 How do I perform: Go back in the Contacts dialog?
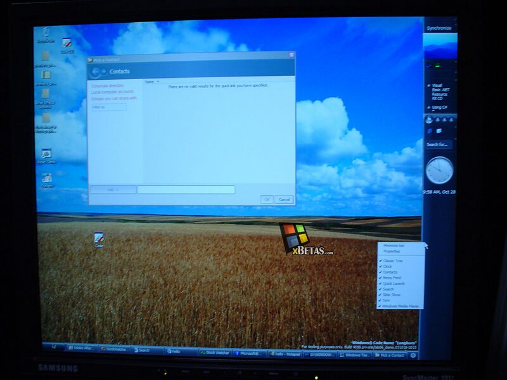[x=95, y=72]
